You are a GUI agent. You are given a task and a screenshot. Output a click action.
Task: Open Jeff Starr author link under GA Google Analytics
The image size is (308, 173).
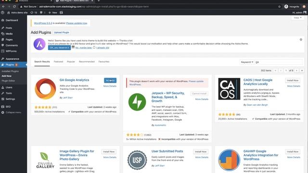(x=68, y=98)
